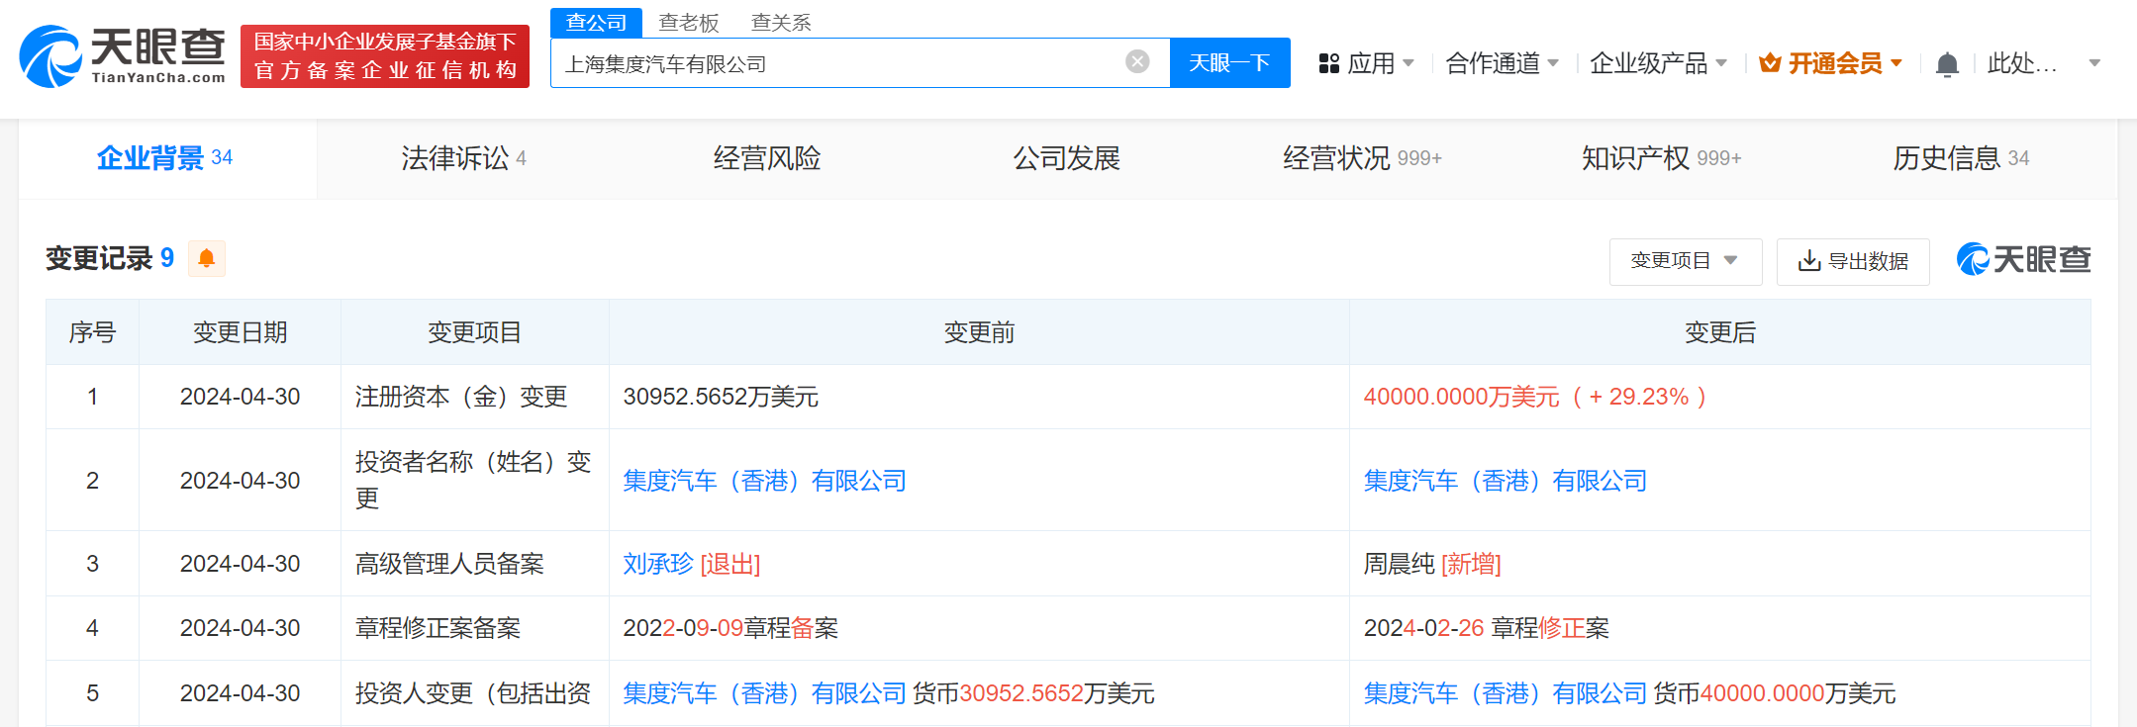Click the 天眼查 watermark logo near table
The image size is (2137, 727).
pyautogui.click(x=2023, y=259)
